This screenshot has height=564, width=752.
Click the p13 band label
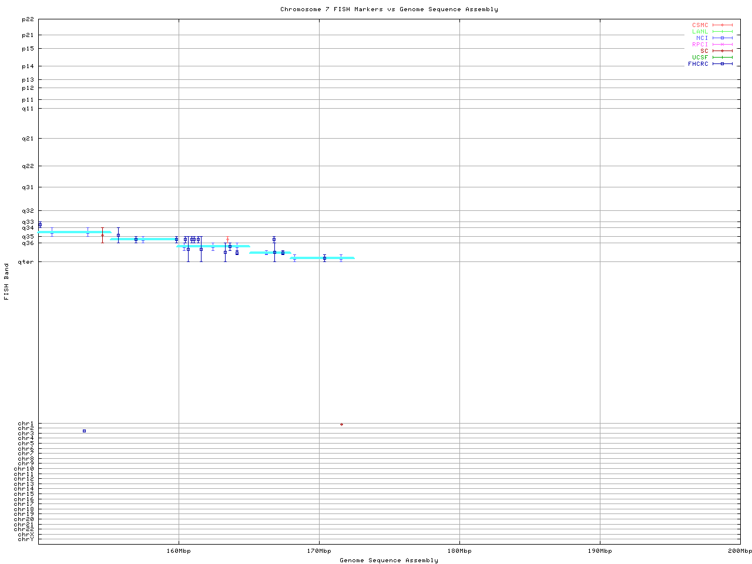click(x=28, y=80)
